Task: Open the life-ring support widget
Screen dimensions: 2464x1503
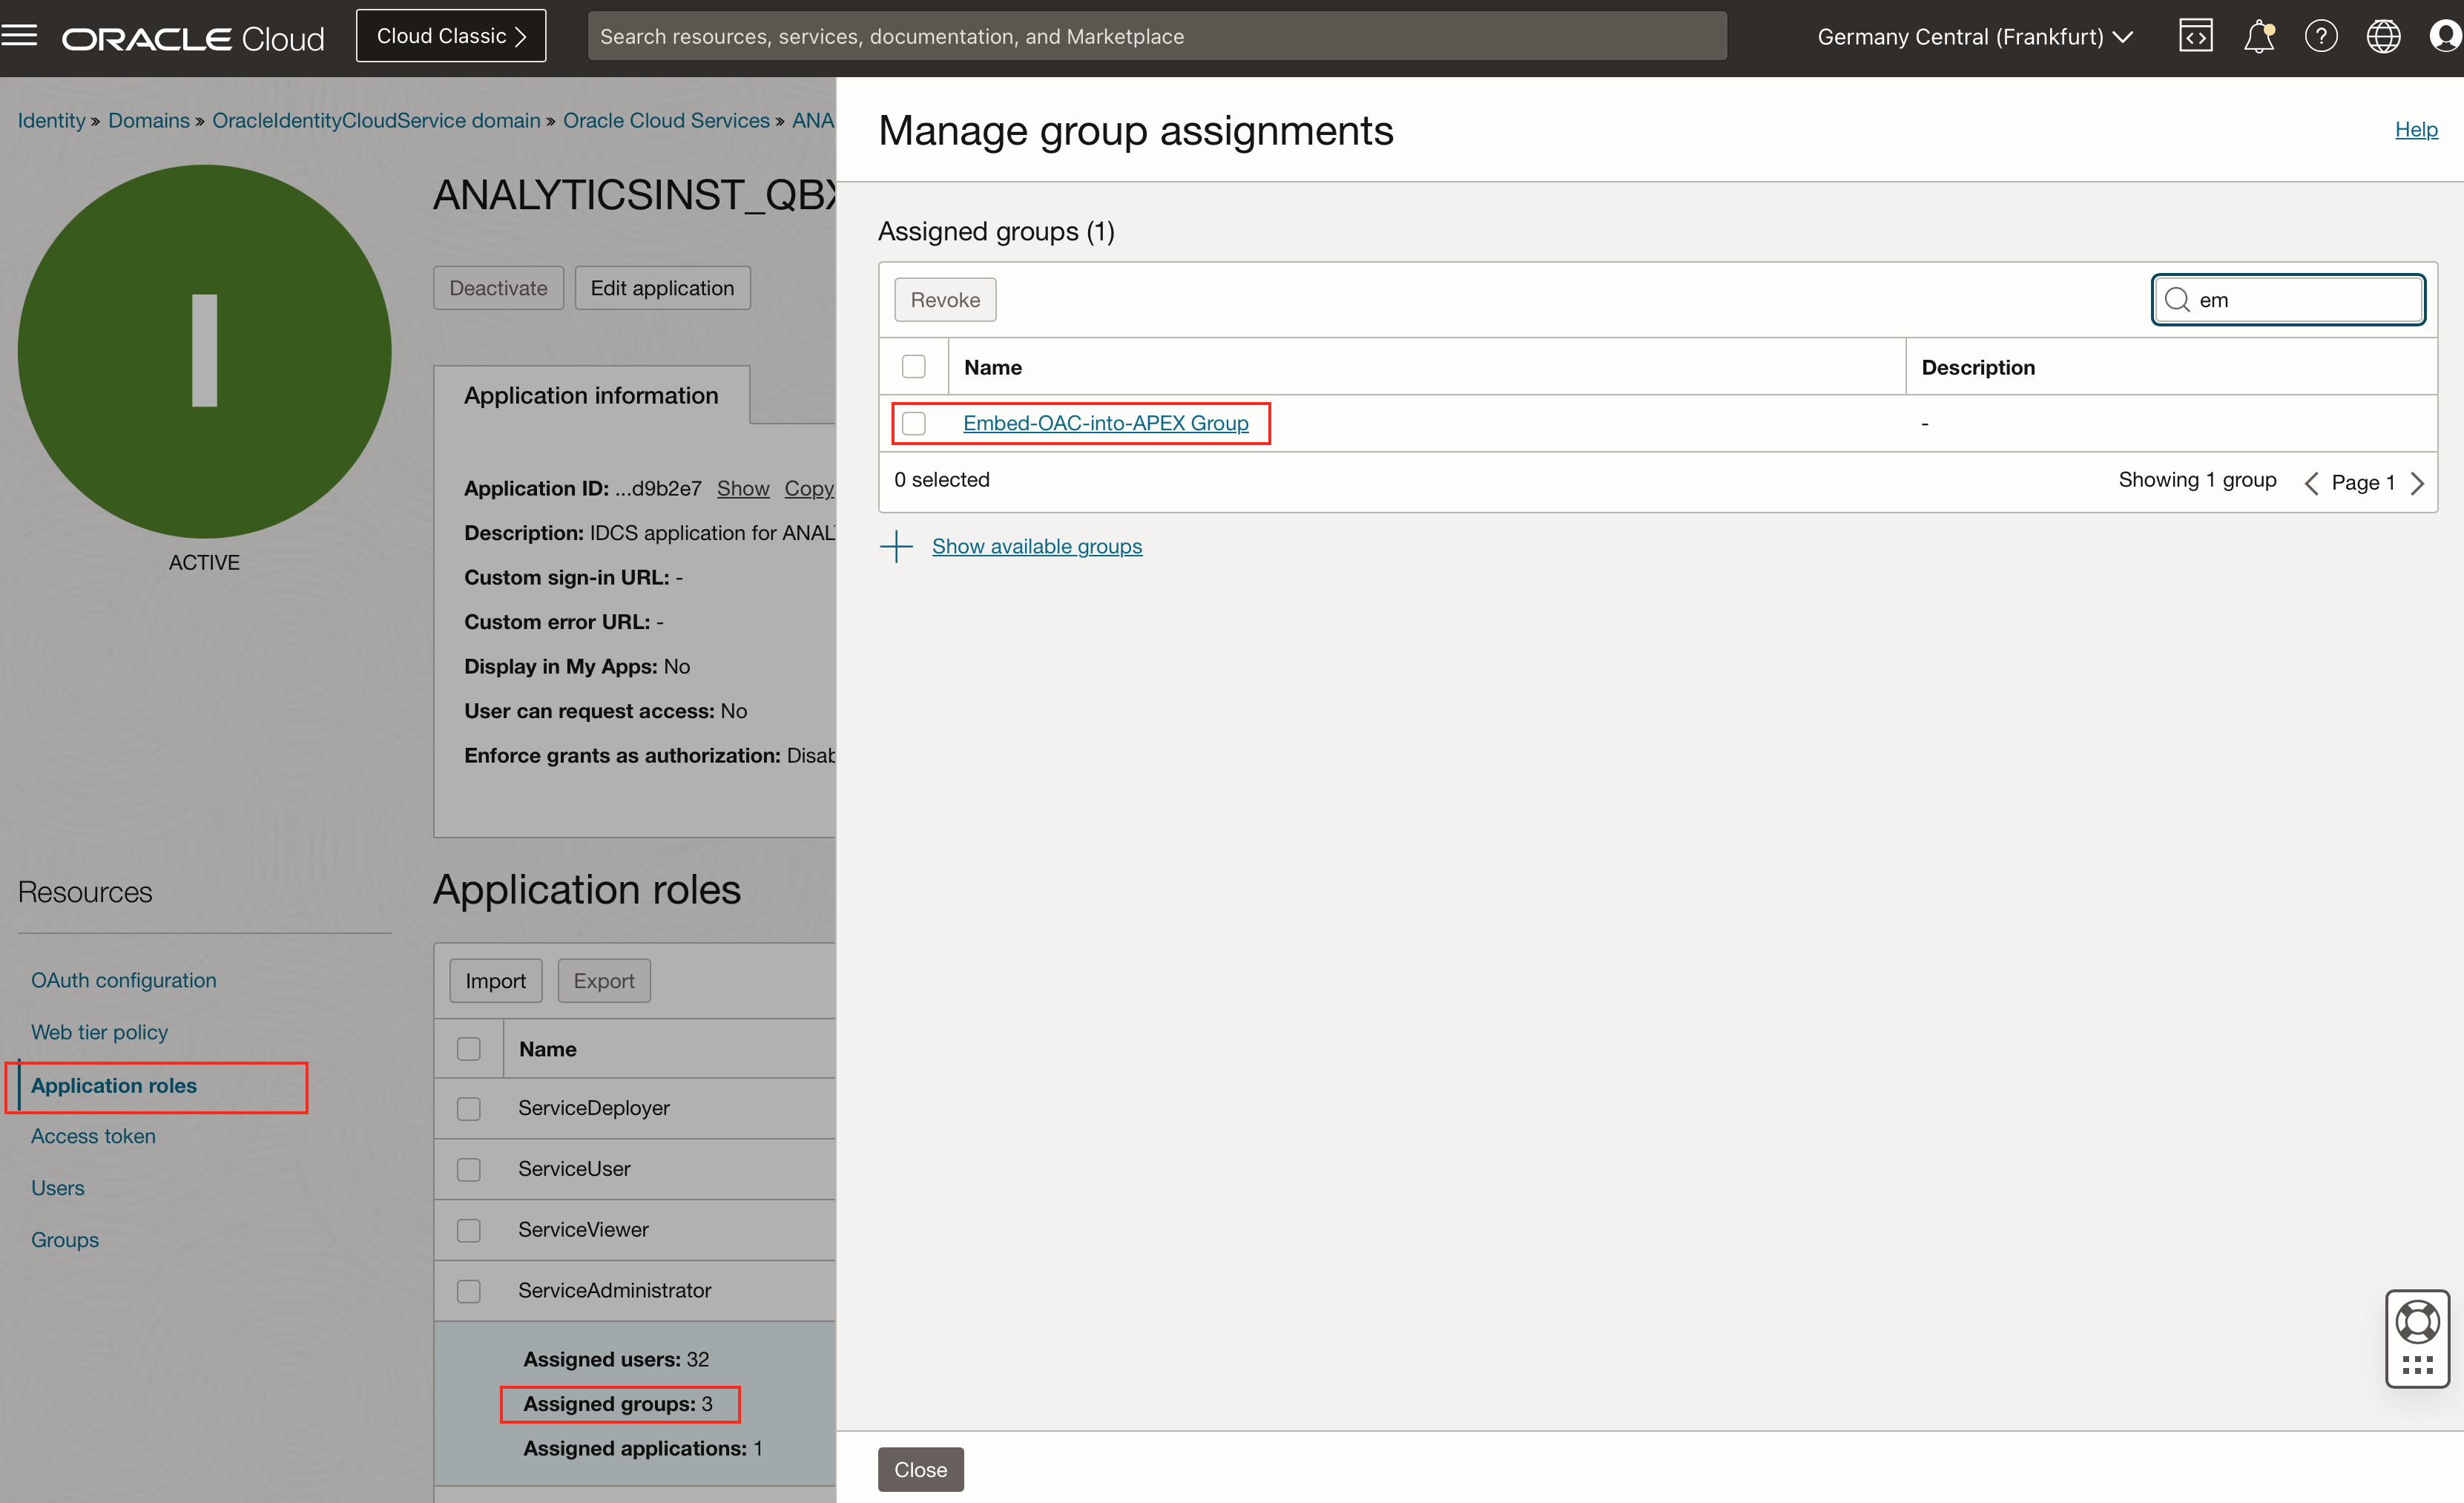Action: tap(2417, 1322)
